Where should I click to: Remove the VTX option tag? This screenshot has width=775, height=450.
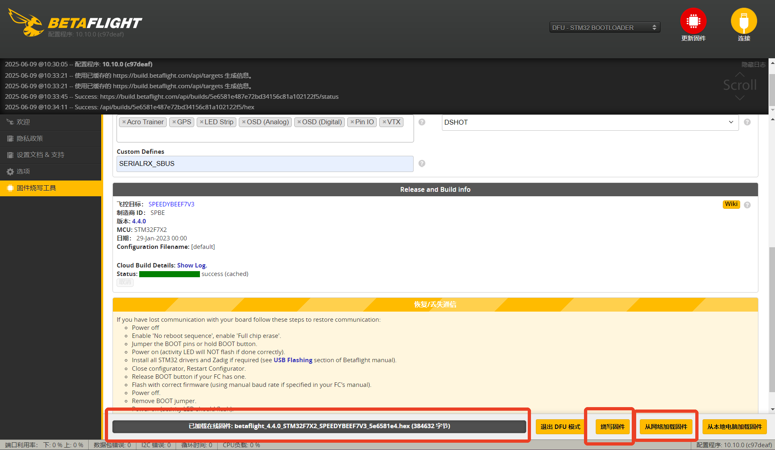click(x=384, y=122)
